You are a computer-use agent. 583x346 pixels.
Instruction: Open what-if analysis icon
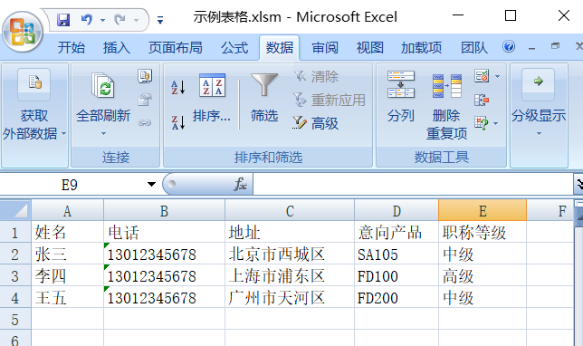tap(482, 123)
